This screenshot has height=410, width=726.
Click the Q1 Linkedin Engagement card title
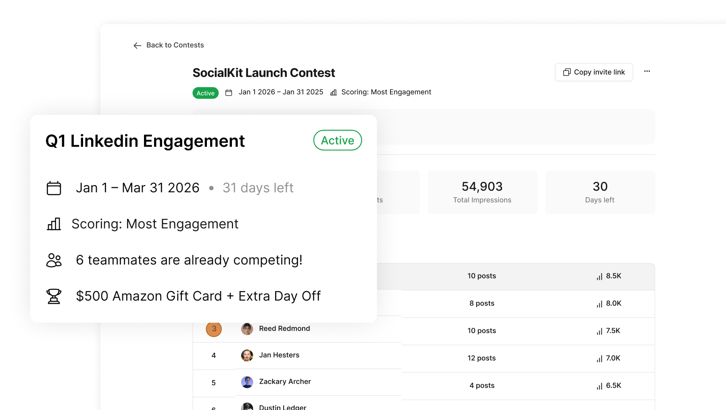(x=145, y=141)
